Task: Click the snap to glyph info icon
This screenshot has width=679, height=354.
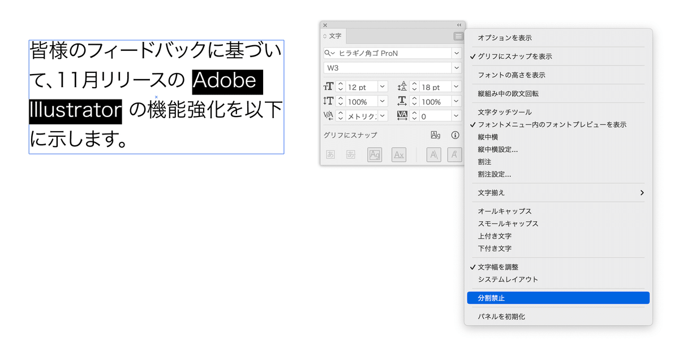Action: coord(455,135)
